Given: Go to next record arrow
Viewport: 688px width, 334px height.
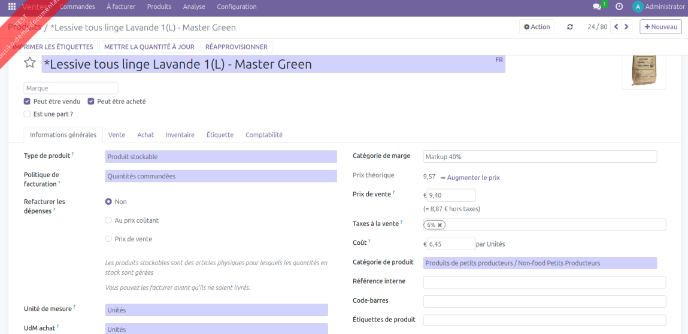Looking at the screenshot, I should 626,27.
